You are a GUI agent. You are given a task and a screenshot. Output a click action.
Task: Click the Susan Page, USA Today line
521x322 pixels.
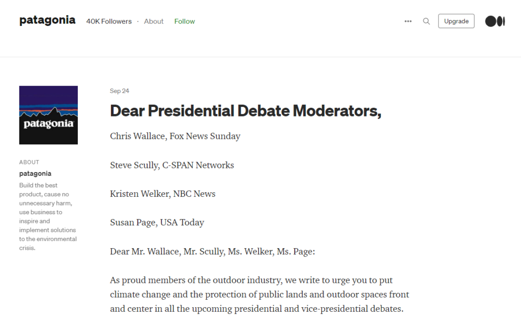click(x=157, y=222)
